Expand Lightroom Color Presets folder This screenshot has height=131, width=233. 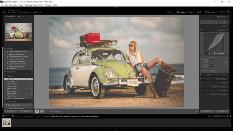(7, 59)
